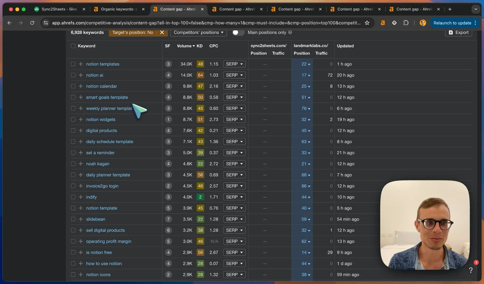
Task: Toggle Main positions only switch
Action: coord(238,32)
